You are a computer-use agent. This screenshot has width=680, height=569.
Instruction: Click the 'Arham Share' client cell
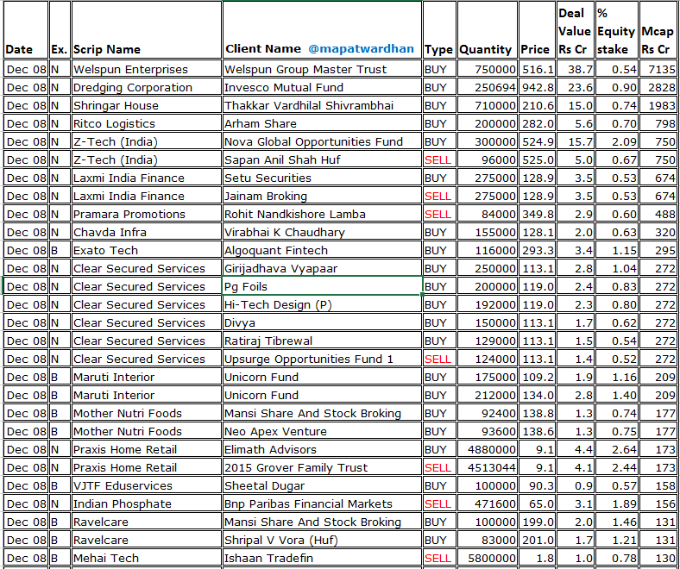[322, 124]
